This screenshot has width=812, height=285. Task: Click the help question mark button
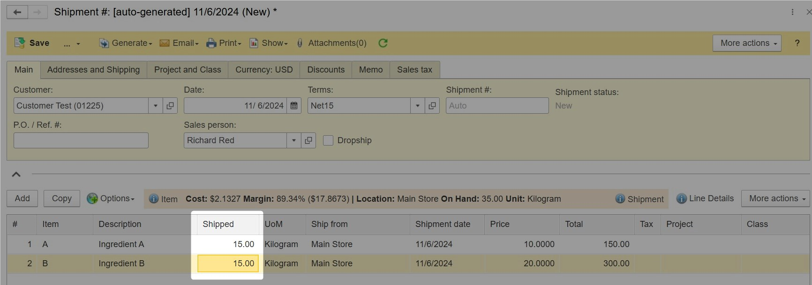click(x=797, y=43)
